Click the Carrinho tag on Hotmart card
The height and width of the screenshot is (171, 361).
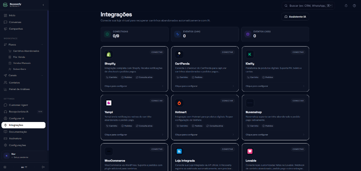click(182, 126)
